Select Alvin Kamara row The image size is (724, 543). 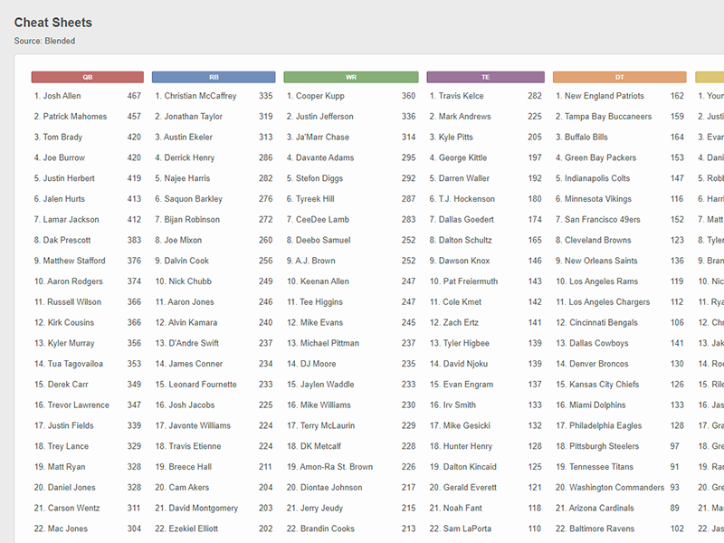click(214, 322)
